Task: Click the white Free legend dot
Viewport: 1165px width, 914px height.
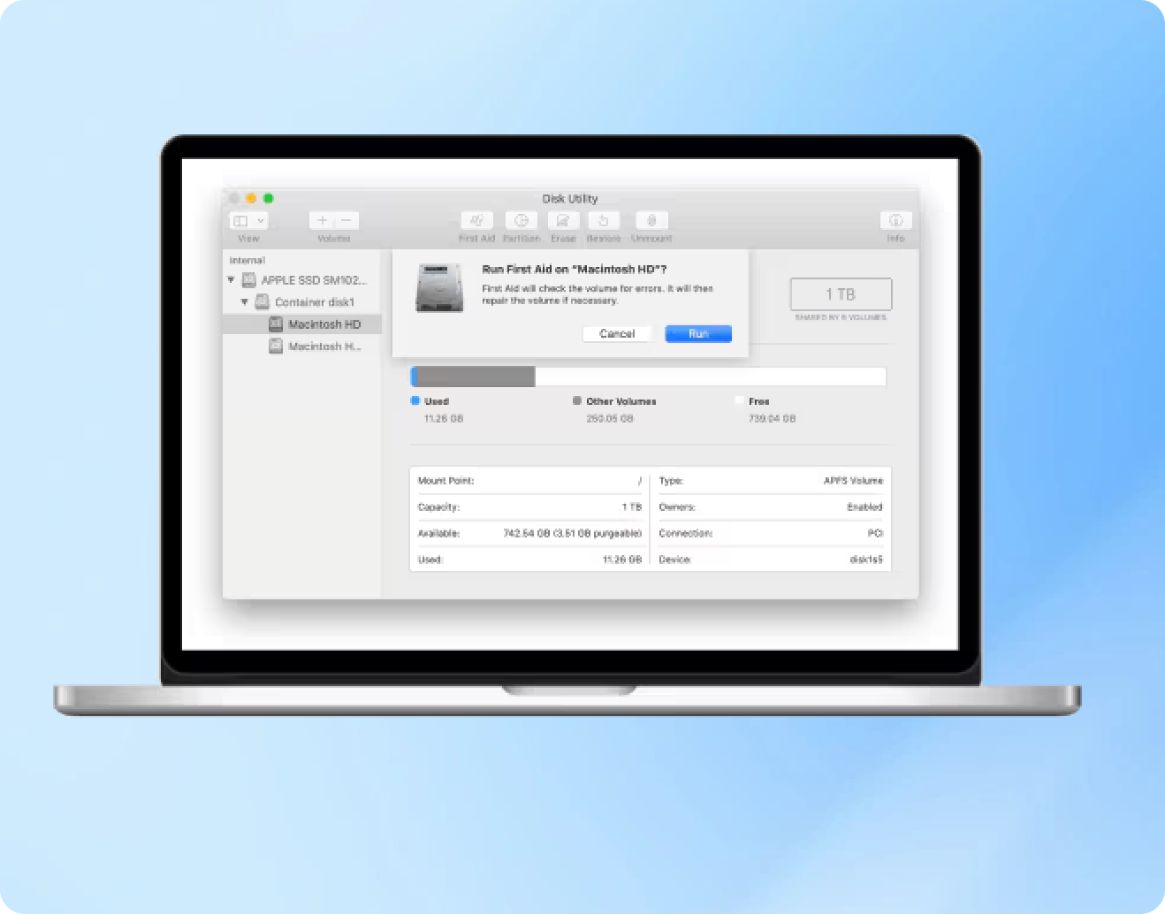Action: pos(739,400)
